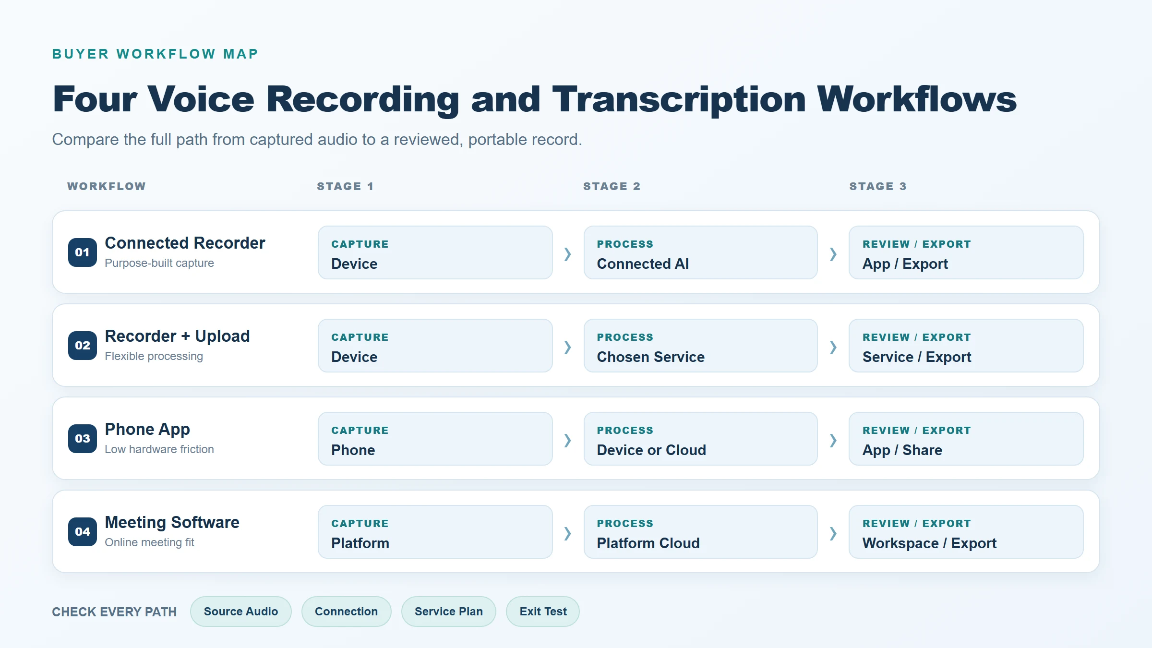Click the chevron after the Phone capture card
This screenshot has width=1152, height=648.
[568, 440]
